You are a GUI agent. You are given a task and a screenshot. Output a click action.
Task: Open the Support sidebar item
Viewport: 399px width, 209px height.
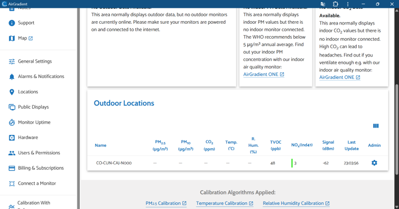26,23
